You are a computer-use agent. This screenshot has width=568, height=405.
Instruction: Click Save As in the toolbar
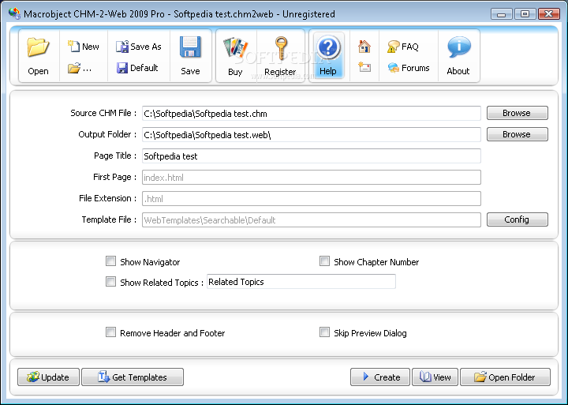[138, 47]
